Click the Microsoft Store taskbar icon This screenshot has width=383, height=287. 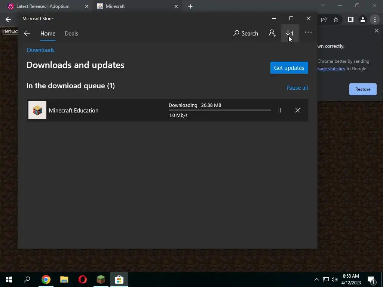(x=119, y=280)
